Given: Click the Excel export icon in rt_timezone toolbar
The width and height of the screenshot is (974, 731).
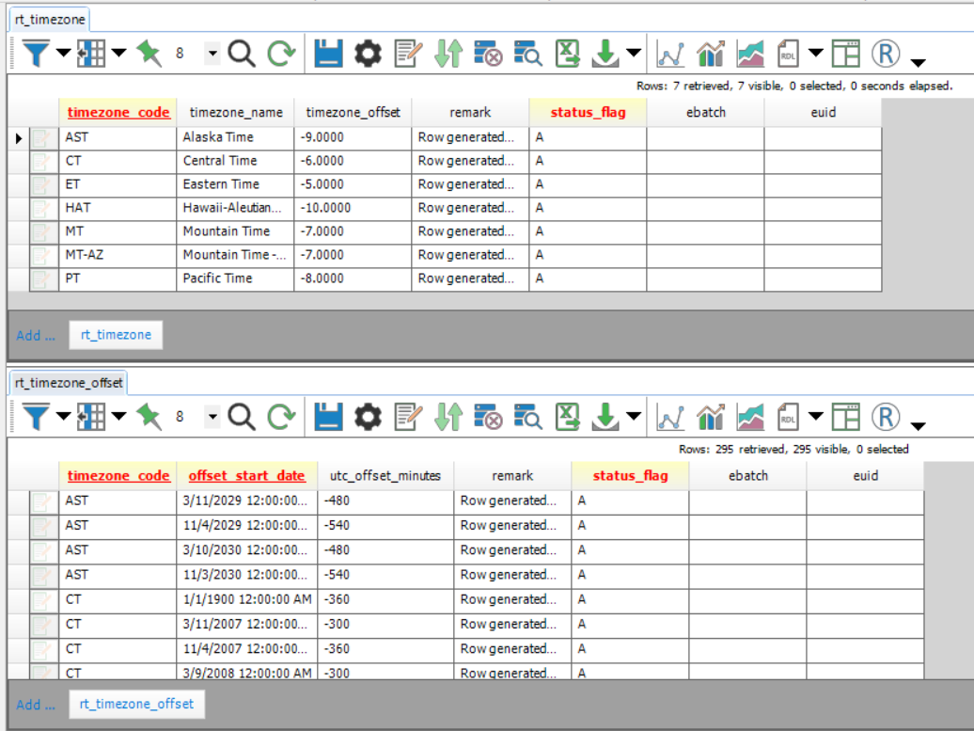Looking at the screenshot, I should pyautogui.click(x=568, y=54).
